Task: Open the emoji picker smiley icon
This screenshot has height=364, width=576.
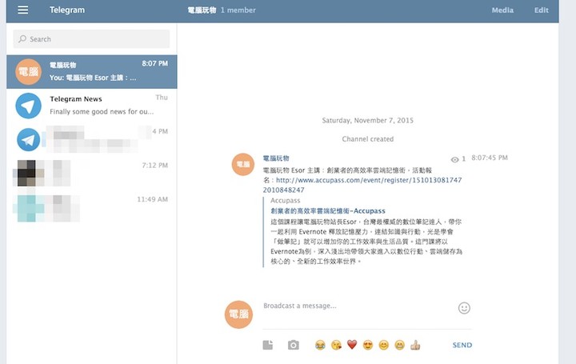Action: tap(464, 308)
